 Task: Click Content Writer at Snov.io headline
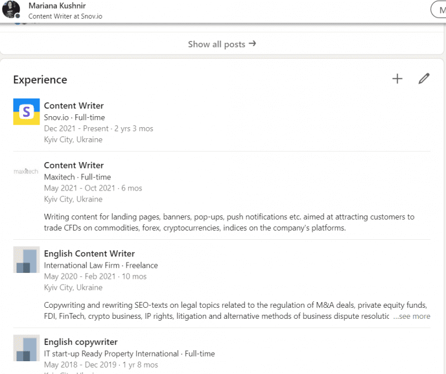[x=65, y=16]
